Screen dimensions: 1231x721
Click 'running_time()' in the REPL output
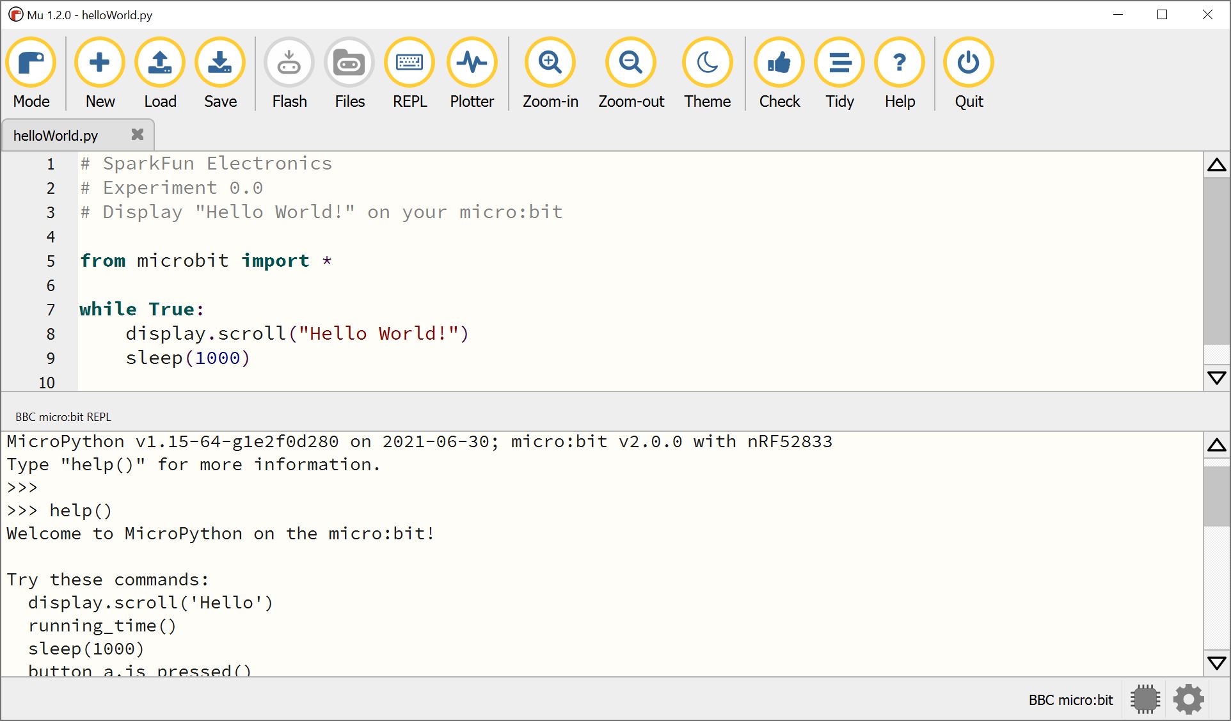(102, 626)
